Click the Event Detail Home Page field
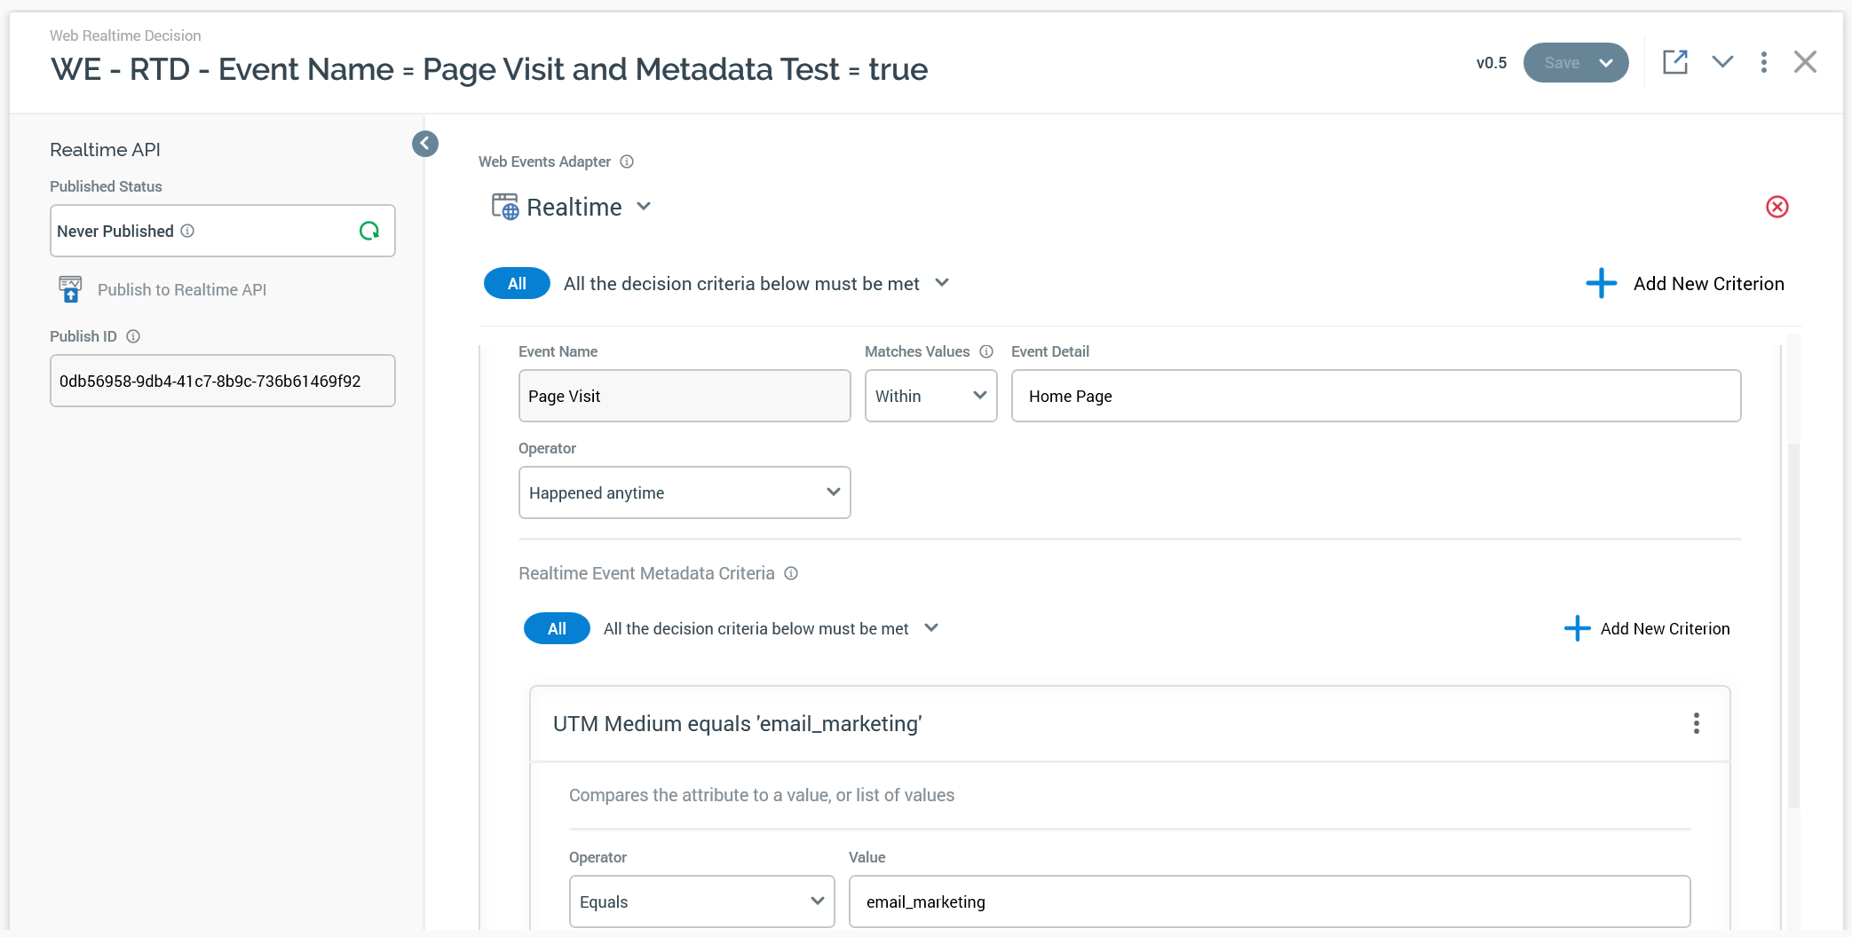This screenshot has height=937, width=1852. (x=1375, y=396)
